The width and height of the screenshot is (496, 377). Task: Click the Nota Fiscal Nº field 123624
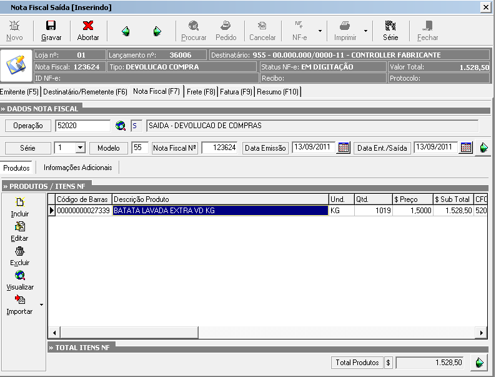[219, 148]
